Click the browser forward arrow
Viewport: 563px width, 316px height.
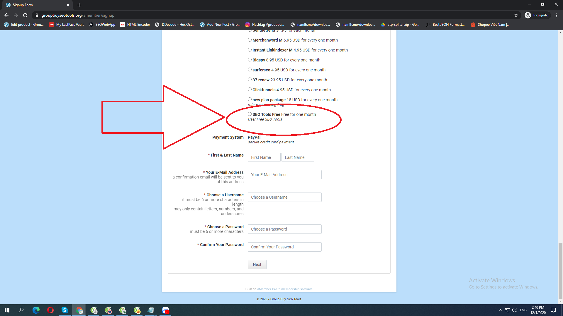(x=16, y=15)
